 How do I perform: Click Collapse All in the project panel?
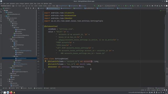click(x=30, y=8)
